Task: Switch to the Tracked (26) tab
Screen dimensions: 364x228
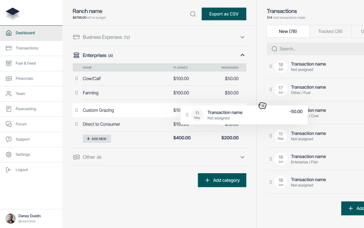Action: [x=330, y=31]
